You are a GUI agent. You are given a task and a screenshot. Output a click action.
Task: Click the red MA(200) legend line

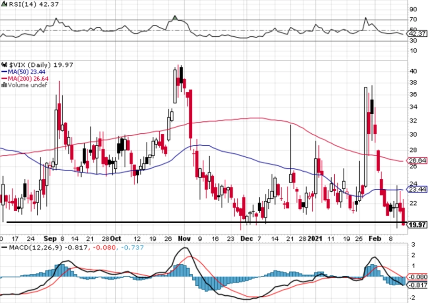(4, 79)
